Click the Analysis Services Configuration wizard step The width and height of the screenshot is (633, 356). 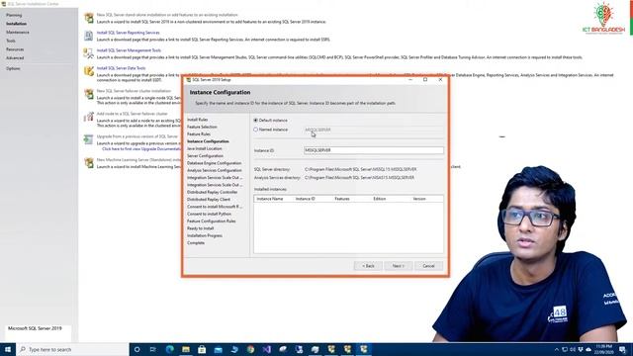[x=215, y=171]
